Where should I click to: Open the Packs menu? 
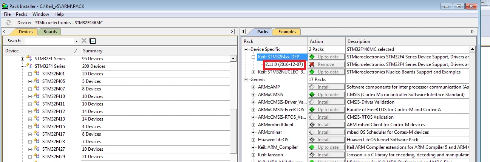[22, 14]
